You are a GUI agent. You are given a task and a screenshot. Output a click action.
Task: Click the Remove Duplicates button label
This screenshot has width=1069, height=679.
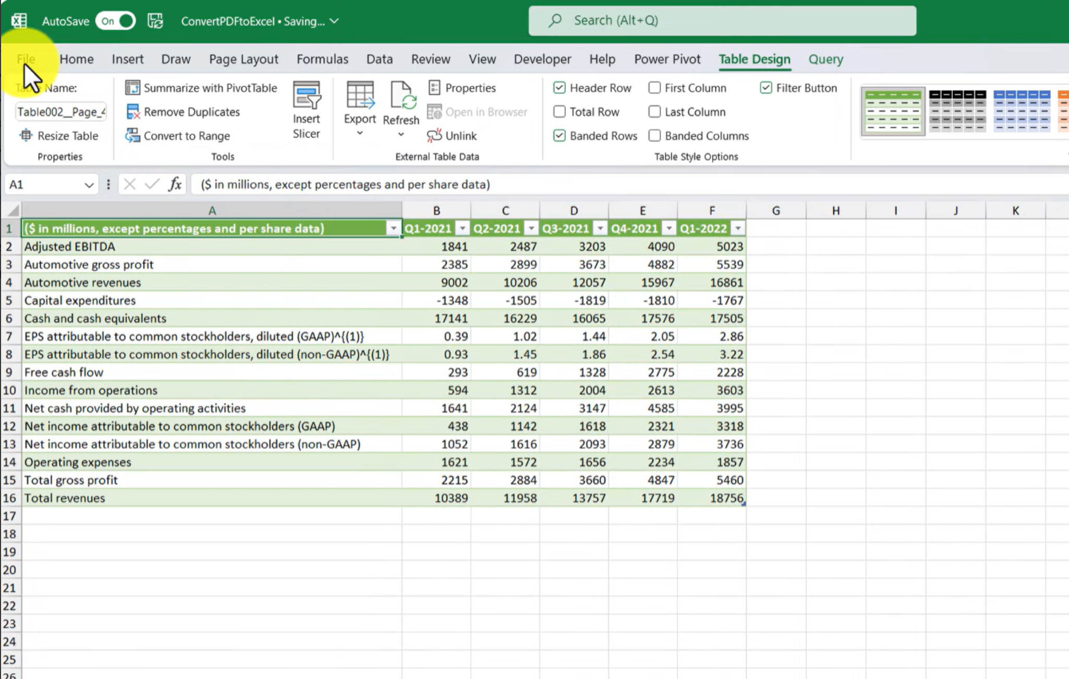click(x=192, y=112)
